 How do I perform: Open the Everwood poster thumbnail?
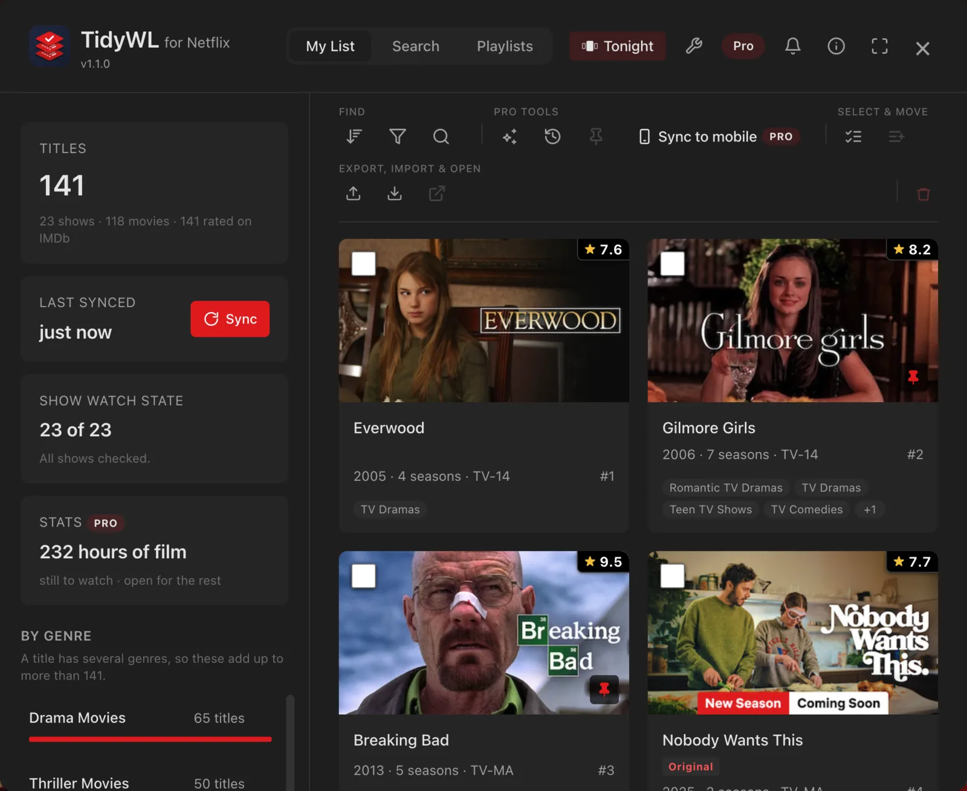pos(484,321)
